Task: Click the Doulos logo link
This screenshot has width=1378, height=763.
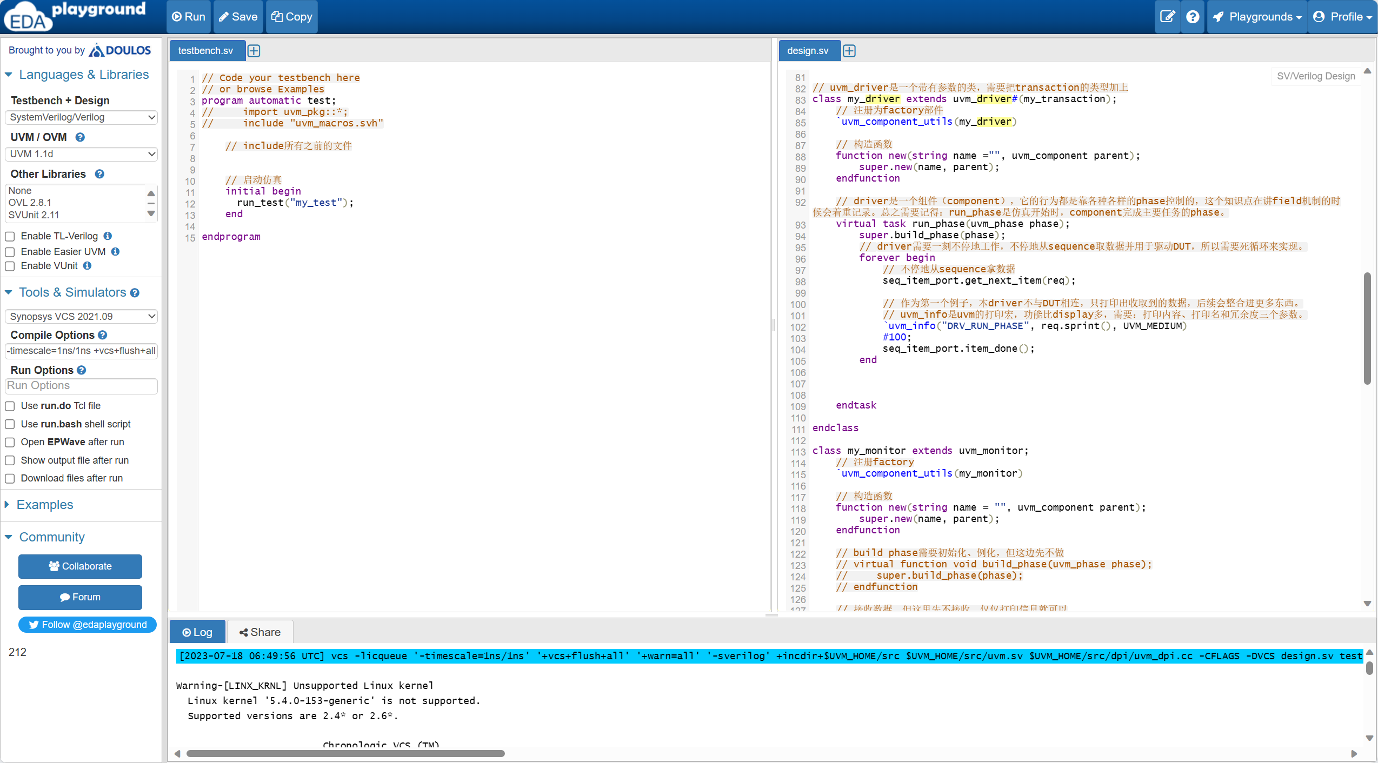Action: pos(120,50)
